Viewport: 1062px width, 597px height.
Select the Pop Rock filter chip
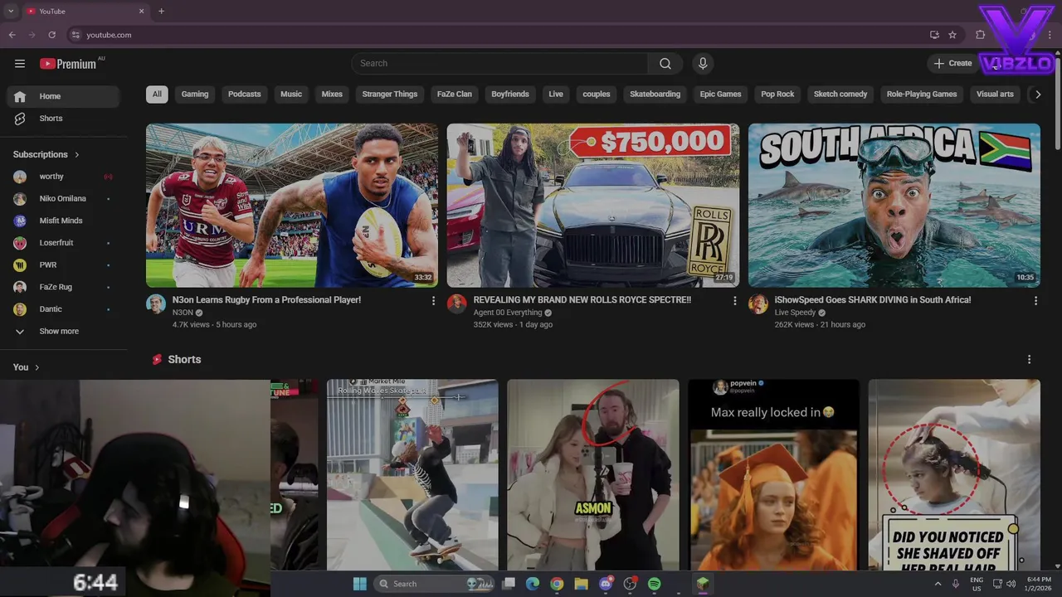777,95
